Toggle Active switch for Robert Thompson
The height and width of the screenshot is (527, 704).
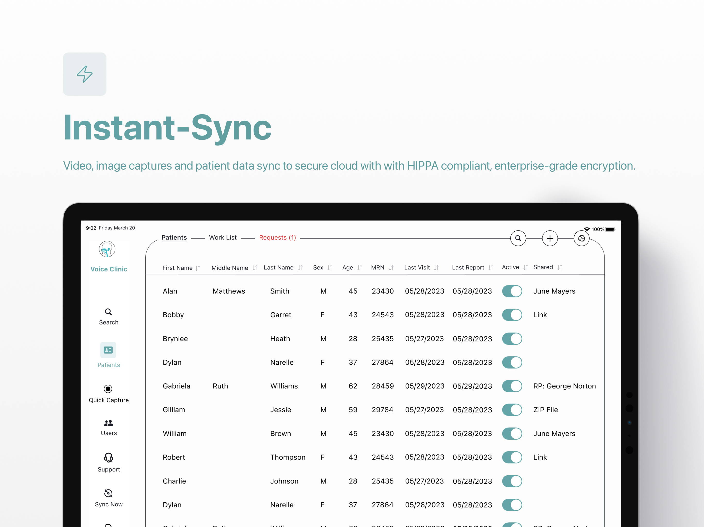(x=512, y=457)
